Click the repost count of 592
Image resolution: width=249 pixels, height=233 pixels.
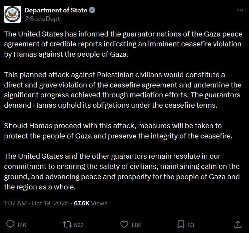pos(79,225)
